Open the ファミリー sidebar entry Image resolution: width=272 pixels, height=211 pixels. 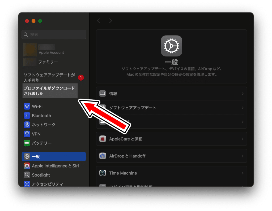[48, 62]
